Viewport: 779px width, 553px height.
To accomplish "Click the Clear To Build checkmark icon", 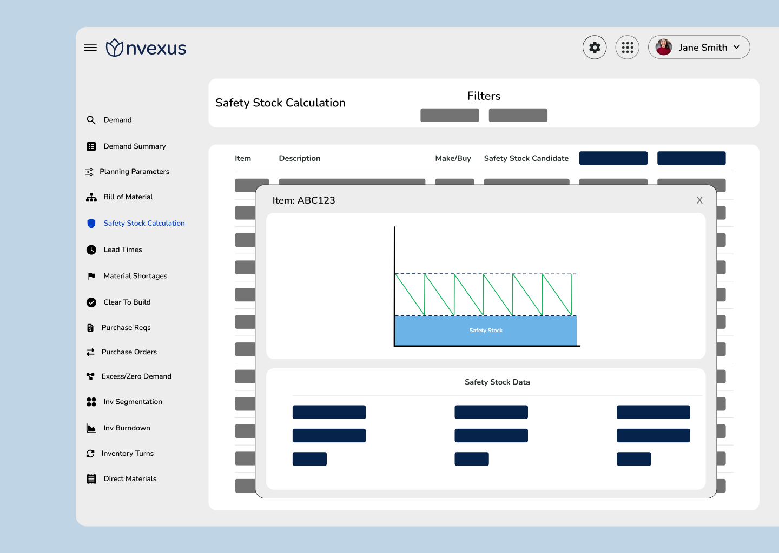I will [91, 302].
